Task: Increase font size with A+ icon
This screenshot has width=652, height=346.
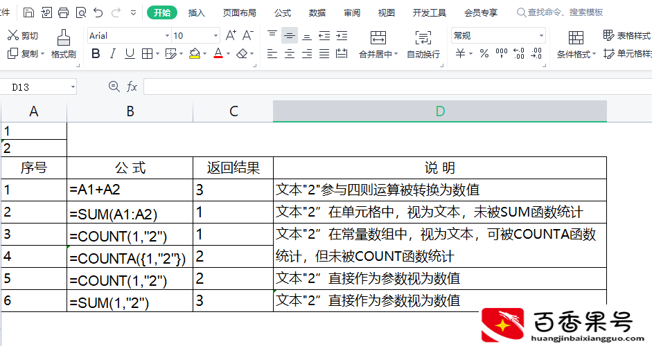Action: (x=231, y=36)
